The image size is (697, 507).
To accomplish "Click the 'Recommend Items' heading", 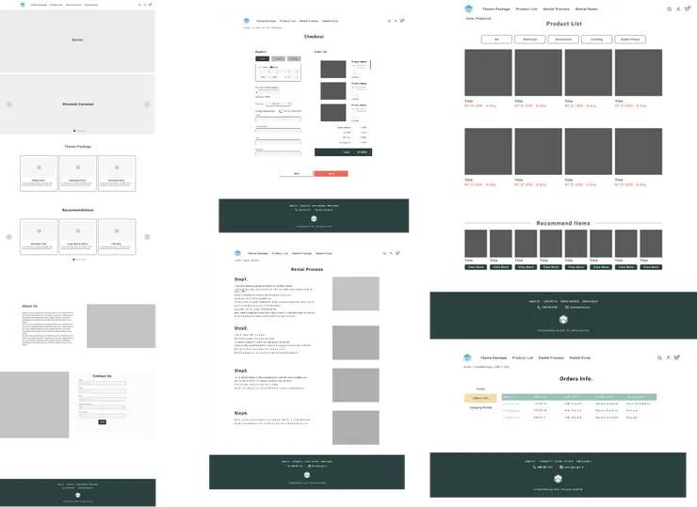I will point(563,223).
